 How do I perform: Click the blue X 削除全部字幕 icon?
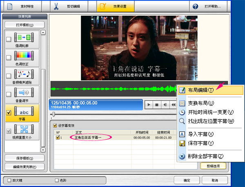[x=182, y=156]
